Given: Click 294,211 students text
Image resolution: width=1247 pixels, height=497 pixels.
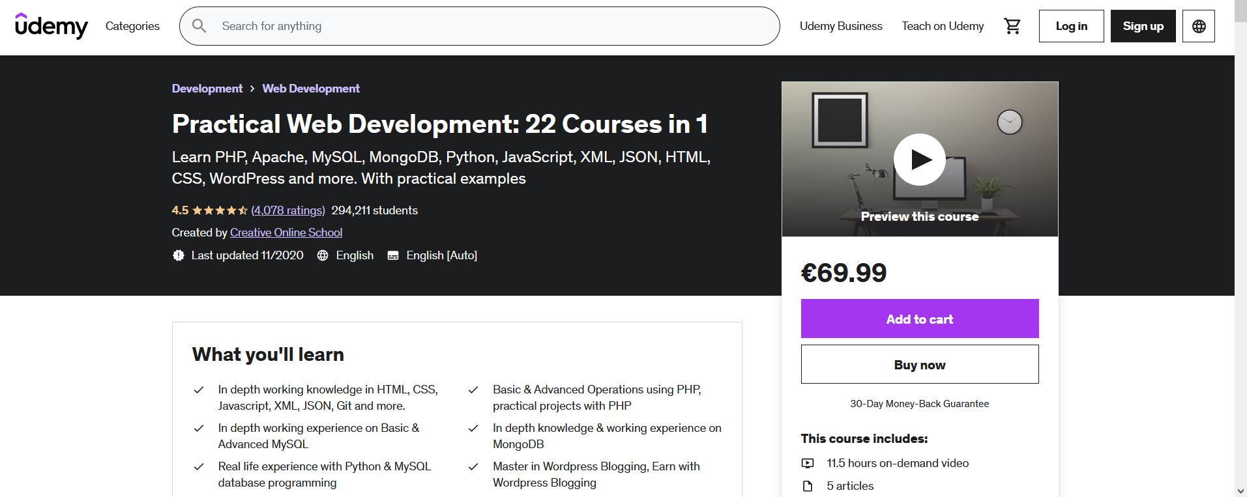Looking at the screenshot, I should [375, 210].
